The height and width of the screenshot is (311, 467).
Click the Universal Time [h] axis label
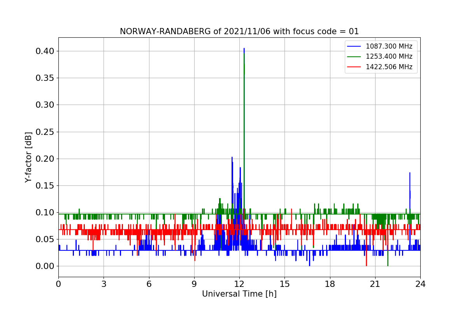[239, 294]
